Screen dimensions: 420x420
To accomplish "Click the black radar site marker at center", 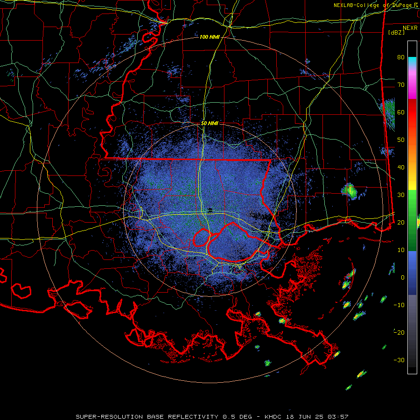I will [210, 210].
